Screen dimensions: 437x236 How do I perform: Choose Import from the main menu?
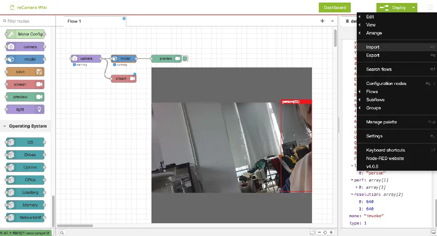[373, 47]
